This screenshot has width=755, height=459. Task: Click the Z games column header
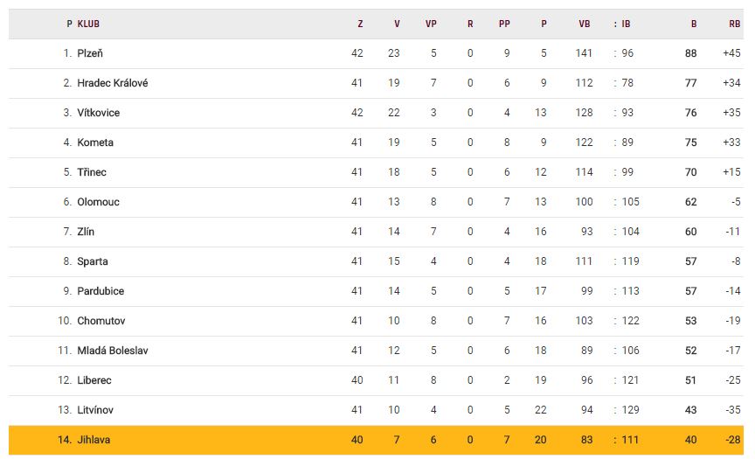pos(360,24)
